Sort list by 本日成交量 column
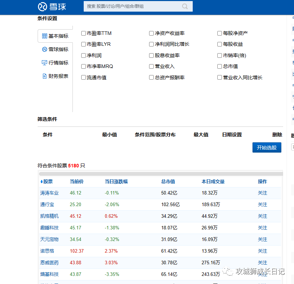This screenshot has height=284, width=294. click(x=213, y=182)
